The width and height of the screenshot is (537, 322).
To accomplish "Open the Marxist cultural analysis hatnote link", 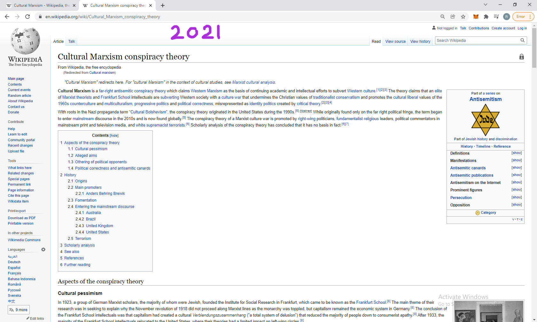I will click(x=253, y=82).
